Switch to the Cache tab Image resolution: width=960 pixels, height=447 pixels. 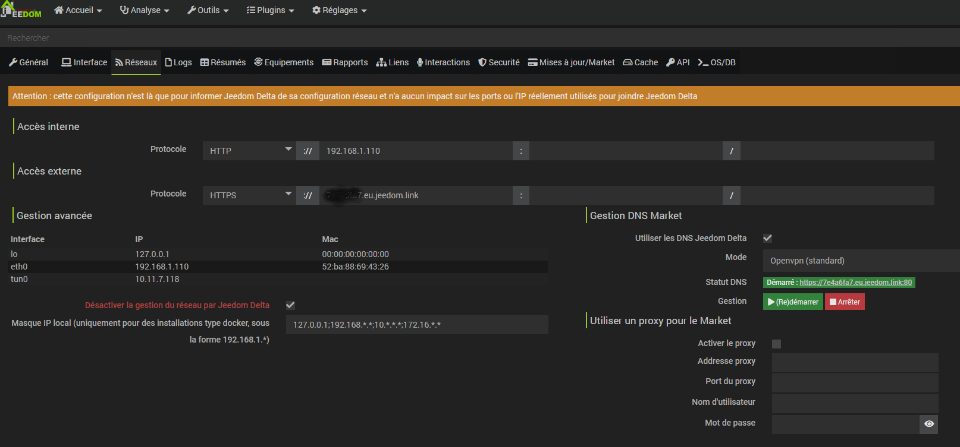[x=641, y=62]
